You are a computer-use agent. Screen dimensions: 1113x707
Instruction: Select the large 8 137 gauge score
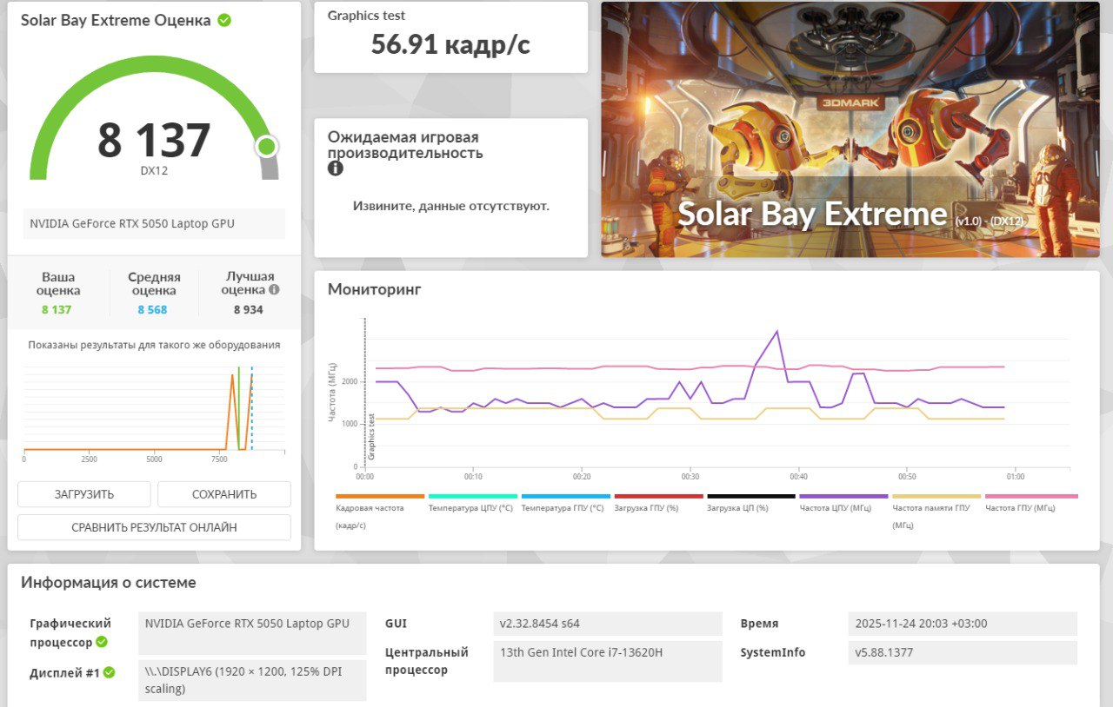point(154,140)
